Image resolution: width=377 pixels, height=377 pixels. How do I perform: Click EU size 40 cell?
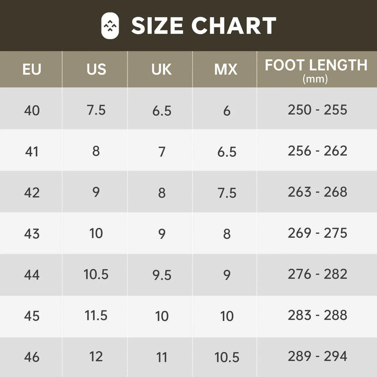[32, 110]
